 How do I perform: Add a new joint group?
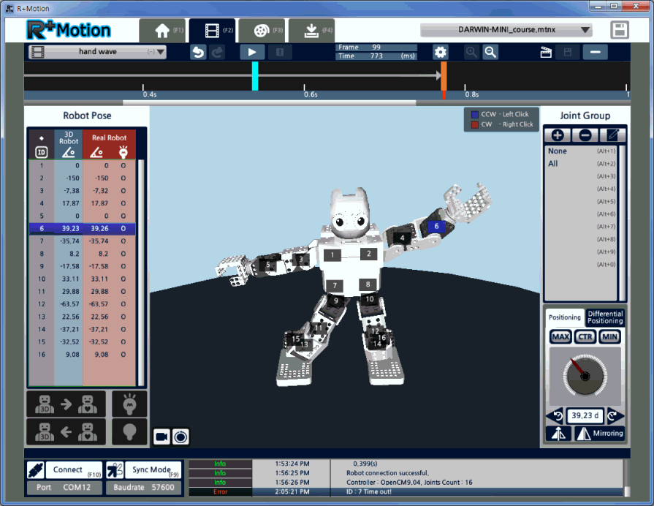coord(558,135)
